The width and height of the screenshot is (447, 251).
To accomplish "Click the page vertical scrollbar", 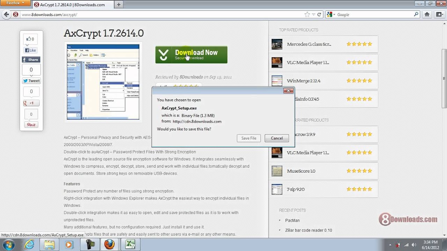I will tap(444, 78).
